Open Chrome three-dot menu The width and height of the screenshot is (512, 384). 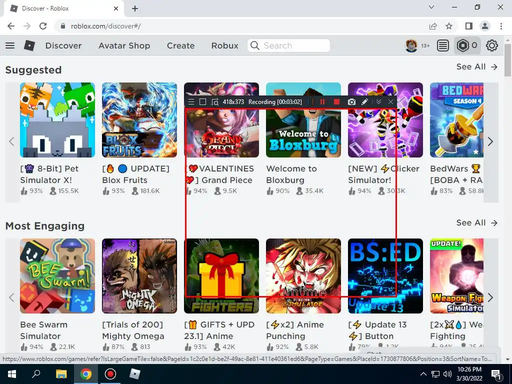[x=501, y=26]
